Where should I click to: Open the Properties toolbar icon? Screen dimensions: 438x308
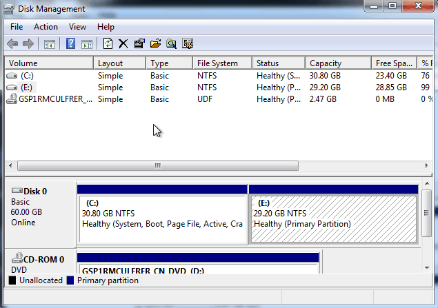click(x=139, y=44)
